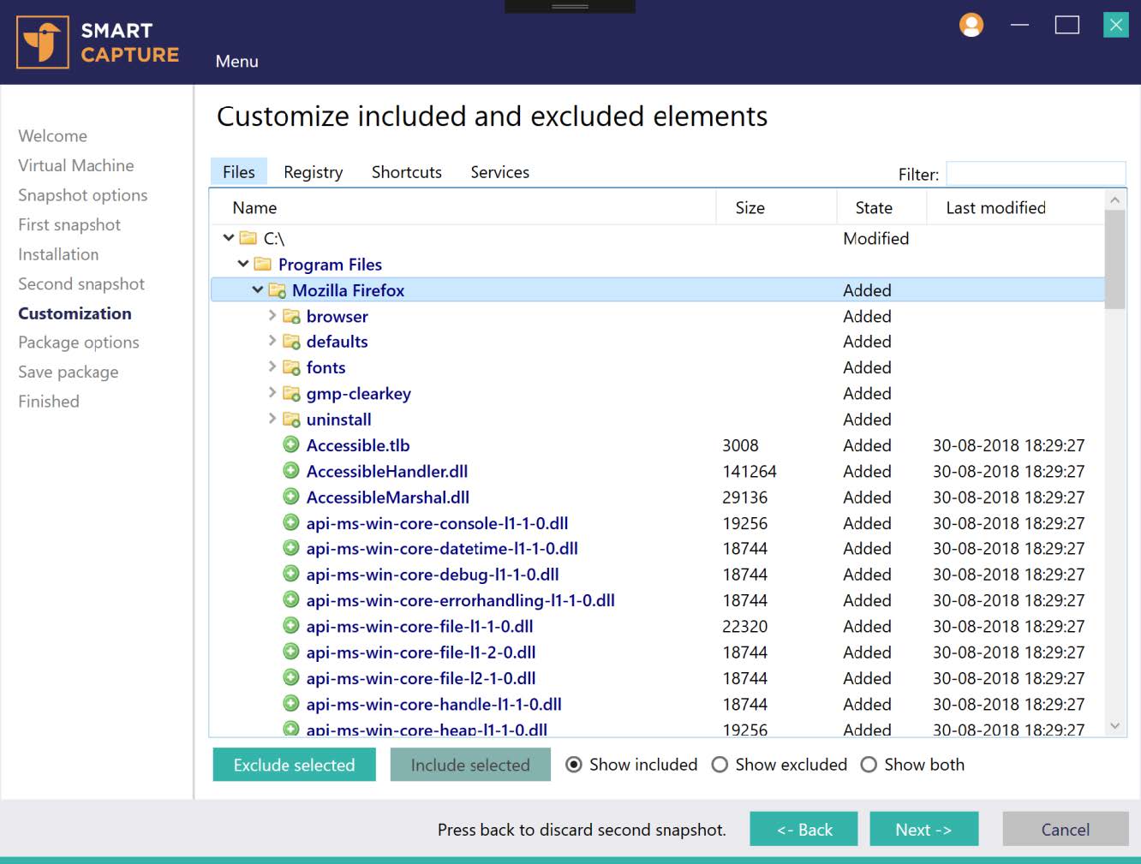The image size is (1141, 864).
Task: Select the Show both radio button
Action: point(869,765)
